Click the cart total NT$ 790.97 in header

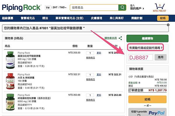160,11
